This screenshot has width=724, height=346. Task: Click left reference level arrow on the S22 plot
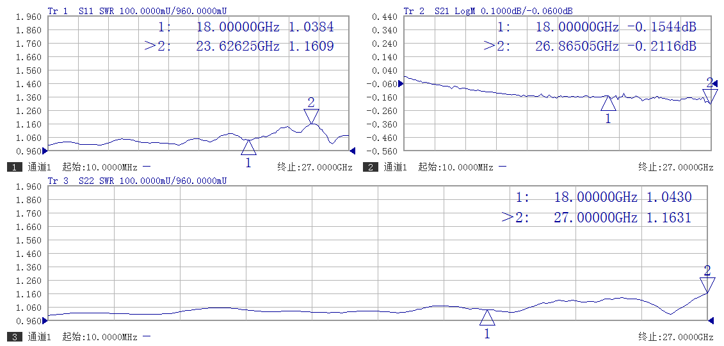(45, 320)
